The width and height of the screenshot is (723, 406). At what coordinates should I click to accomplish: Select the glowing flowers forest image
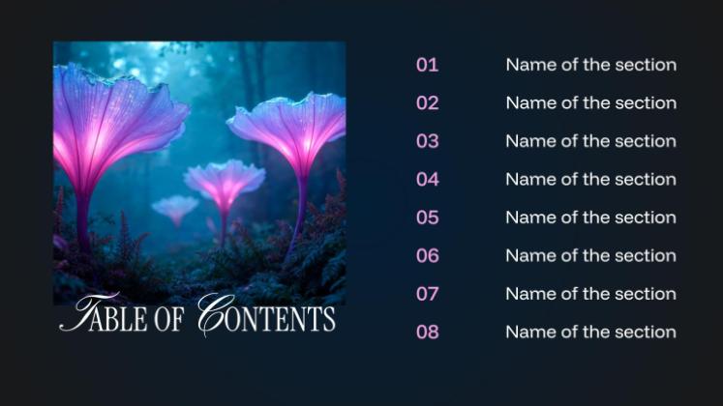point(199,173)
